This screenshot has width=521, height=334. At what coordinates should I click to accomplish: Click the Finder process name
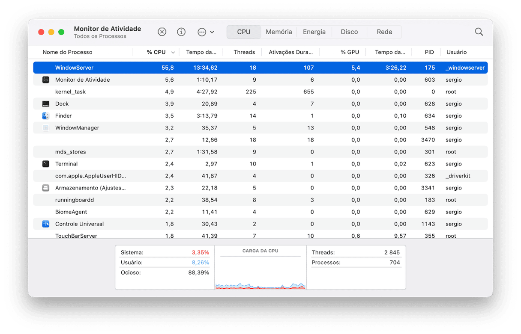pos(63,116)
